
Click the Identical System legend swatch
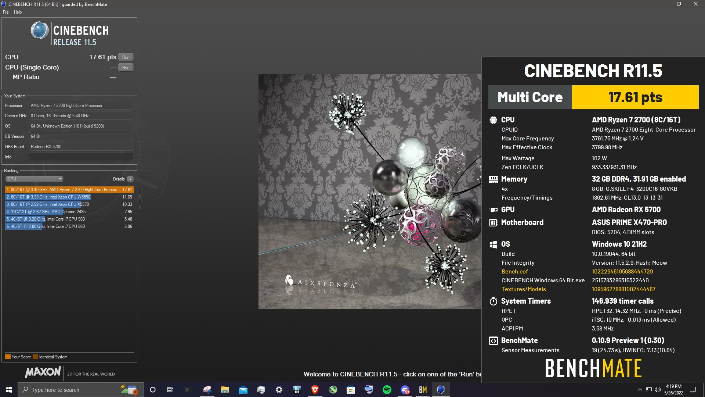click(x=35, y=357)
